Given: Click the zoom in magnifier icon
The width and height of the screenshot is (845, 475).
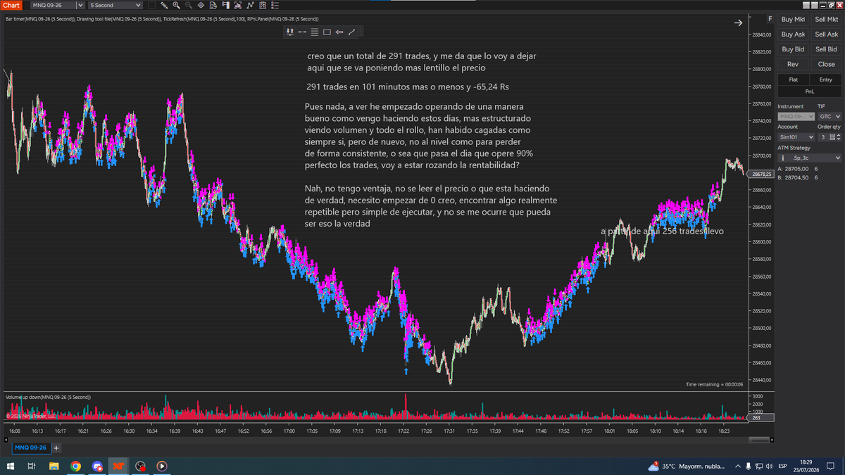Looking at the screenshot, I should [x=176, y=5].
